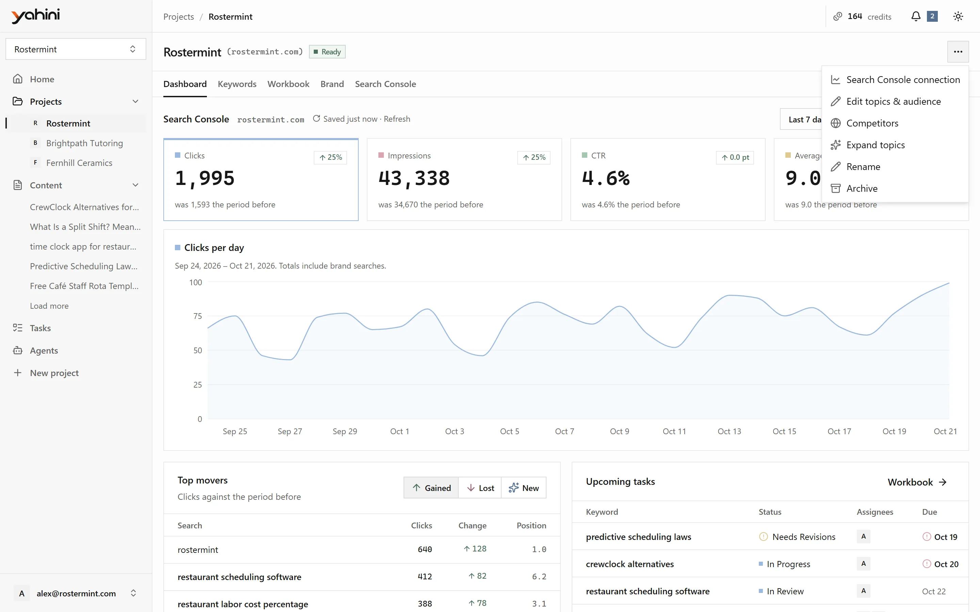Click the Agents robot icon in sidebar
The height and width of the screenshot is (612, 980).
[17, 351]
